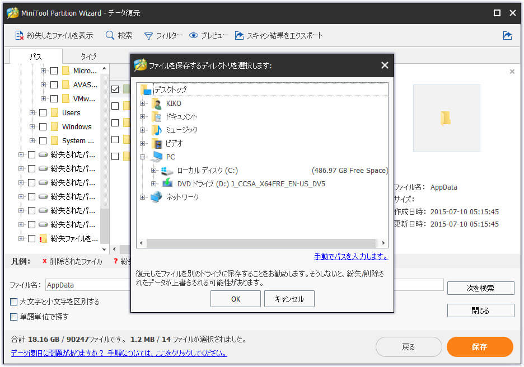Close the preview pane with X
524x367 pixels.
[x=512, y=72]
